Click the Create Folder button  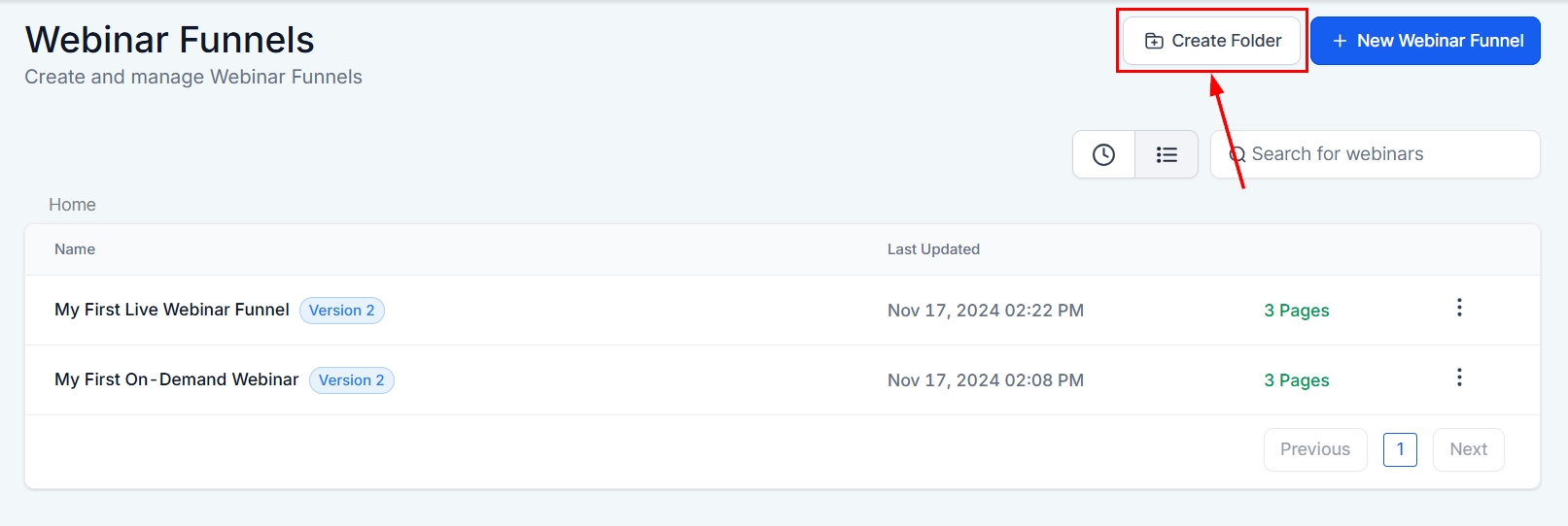click(1211, 41)
